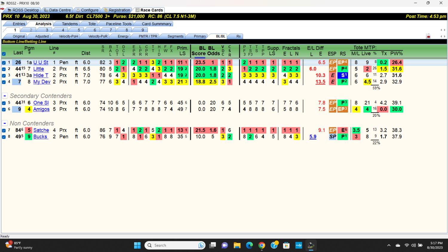Open the Segments view tab
This screenshot has height=252, width=448.
tap(175, 36)
